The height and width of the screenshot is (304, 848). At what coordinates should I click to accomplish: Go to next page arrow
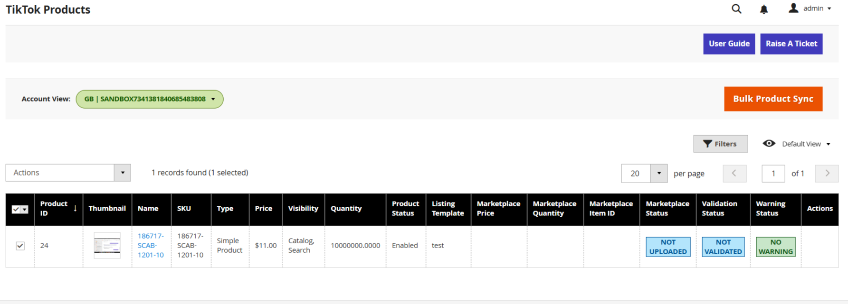pyautogui.click(x=827, y=174)
